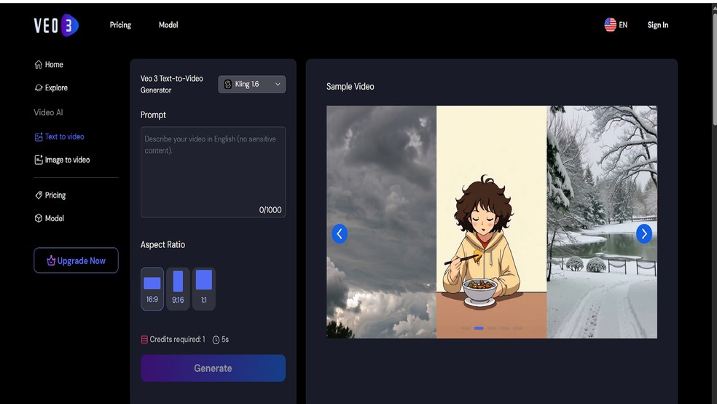Click the Explore compass icon
717x404 pixels.
click(39, 88)
